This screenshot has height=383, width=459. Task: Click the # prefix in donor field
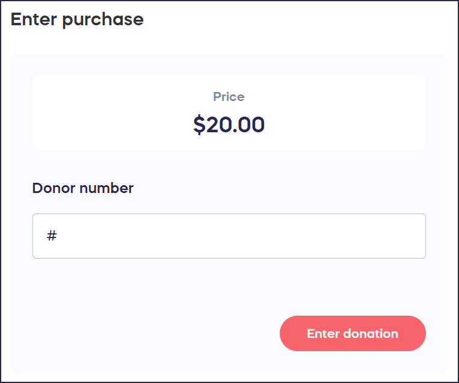point(52,236)
